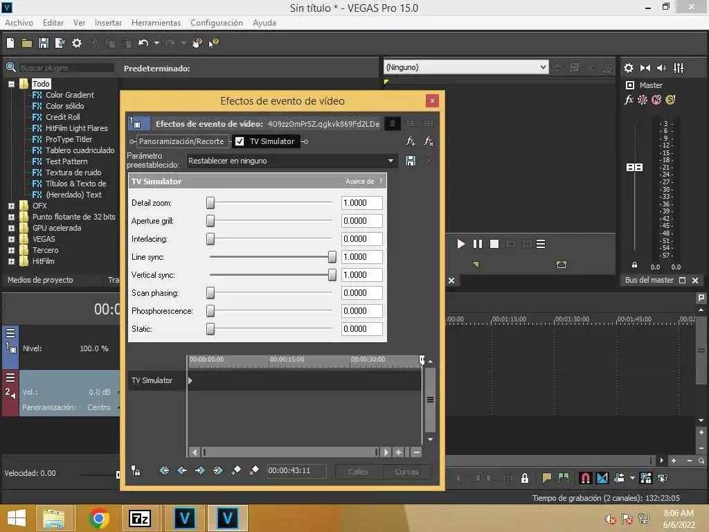Open the Herramientas menu
This screenshot has width=709, height=532.
pos(156,23)
